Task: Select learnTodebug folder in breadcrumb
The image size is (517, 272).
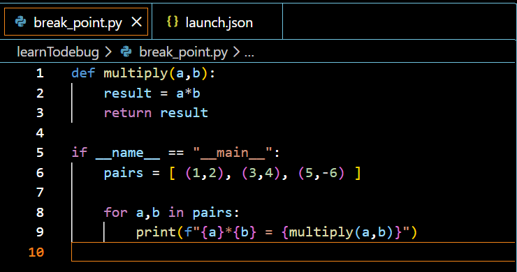Action: click(58, 52)
